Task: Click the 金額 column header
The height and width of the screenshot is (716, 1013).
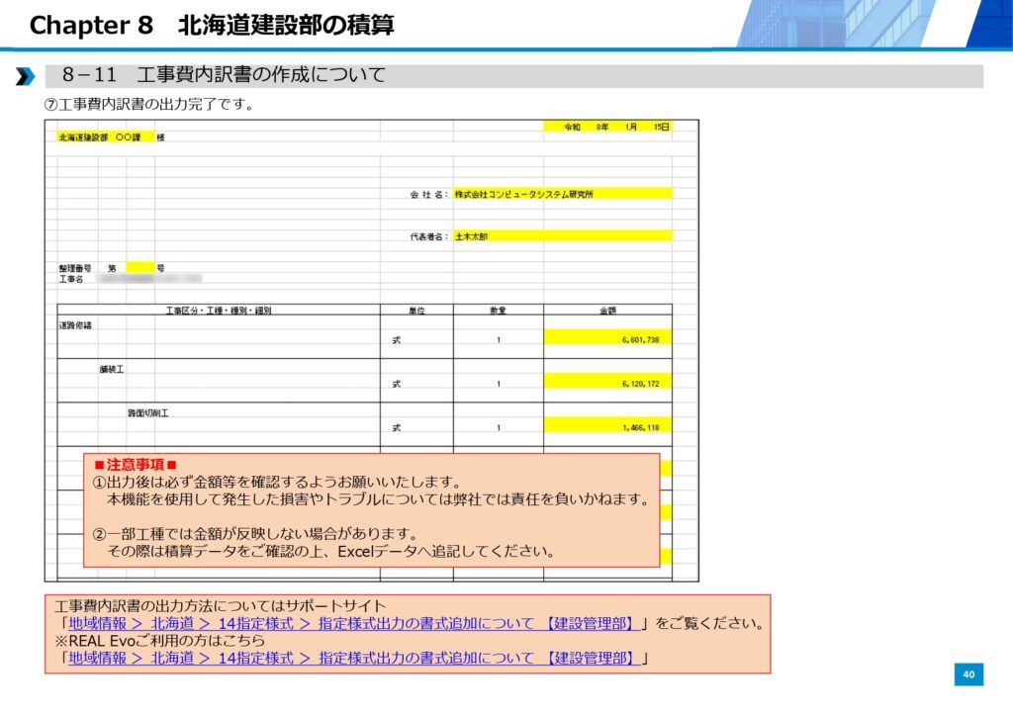Action: click(607, 311)
